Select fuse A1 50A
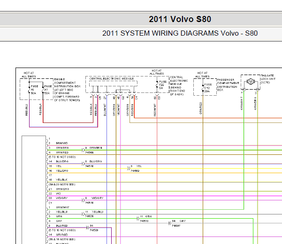This screenshot has height=244, width=282. tap(47, 90)
